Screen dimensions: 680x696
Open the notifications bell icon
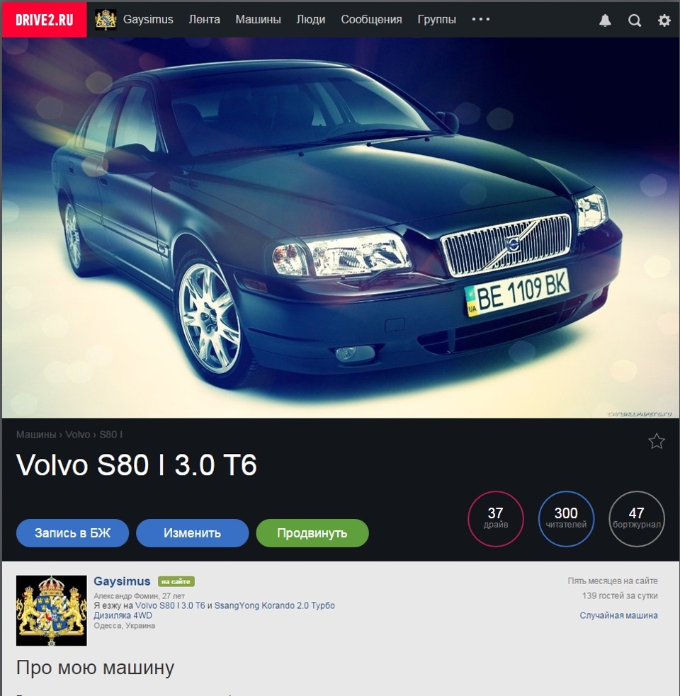(605, 21)
